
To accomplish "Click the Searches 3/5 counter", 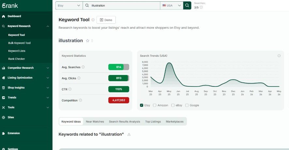I will pyautogui.click(x=196, y=7).
